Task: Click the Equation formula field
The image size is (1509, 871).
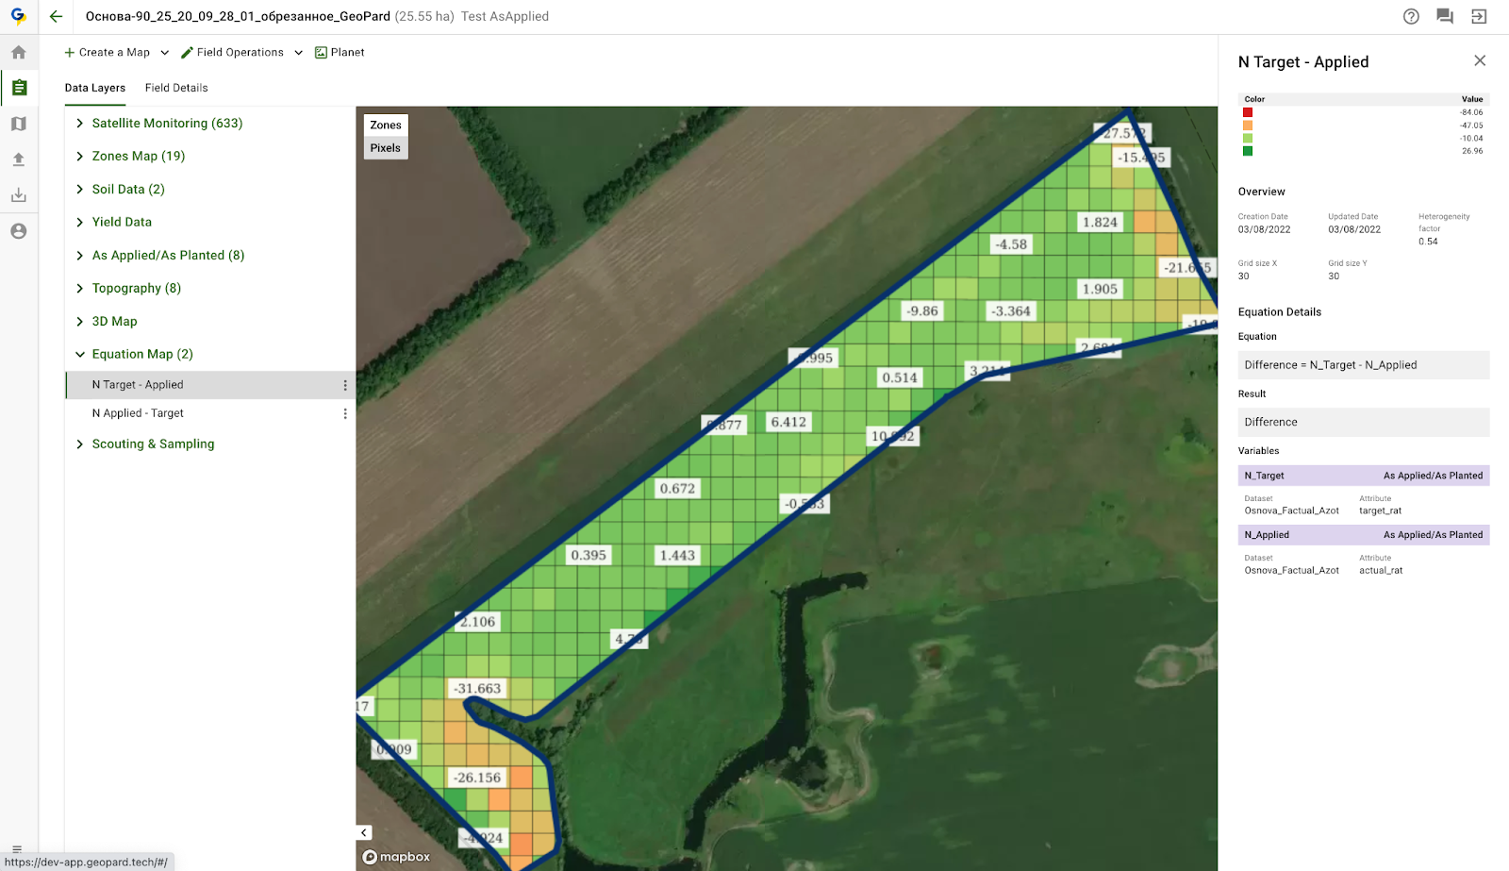Action: point(1364,365)
